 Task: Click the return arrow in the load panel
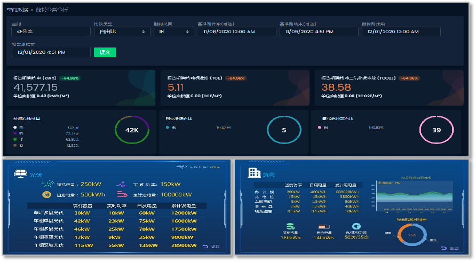[x=444, y=248]
